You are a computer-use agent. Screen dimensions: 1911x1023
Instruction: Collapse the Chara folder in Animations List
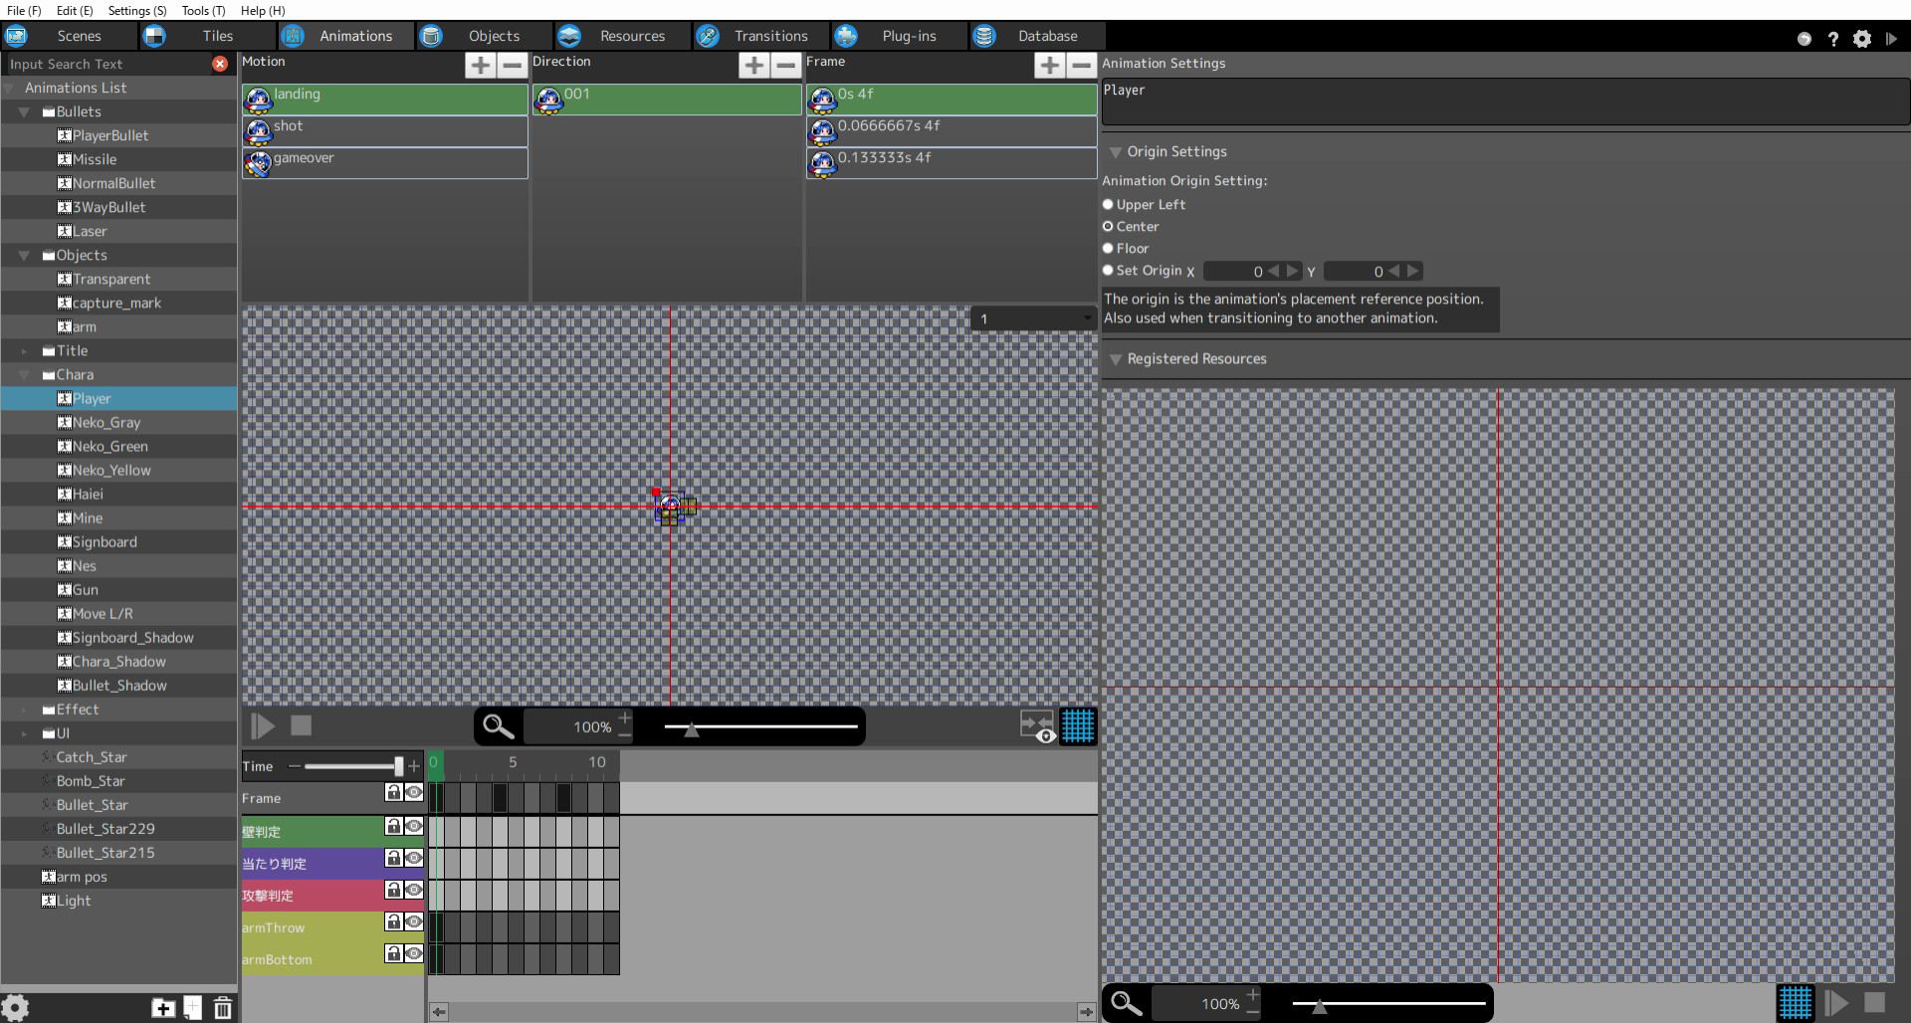24,374
